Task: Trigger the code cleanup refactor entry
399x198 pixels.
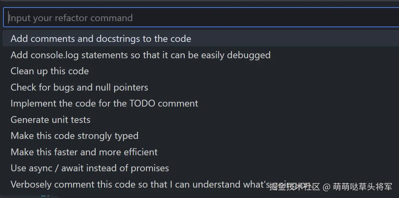Action: click(x=50, y=71)
